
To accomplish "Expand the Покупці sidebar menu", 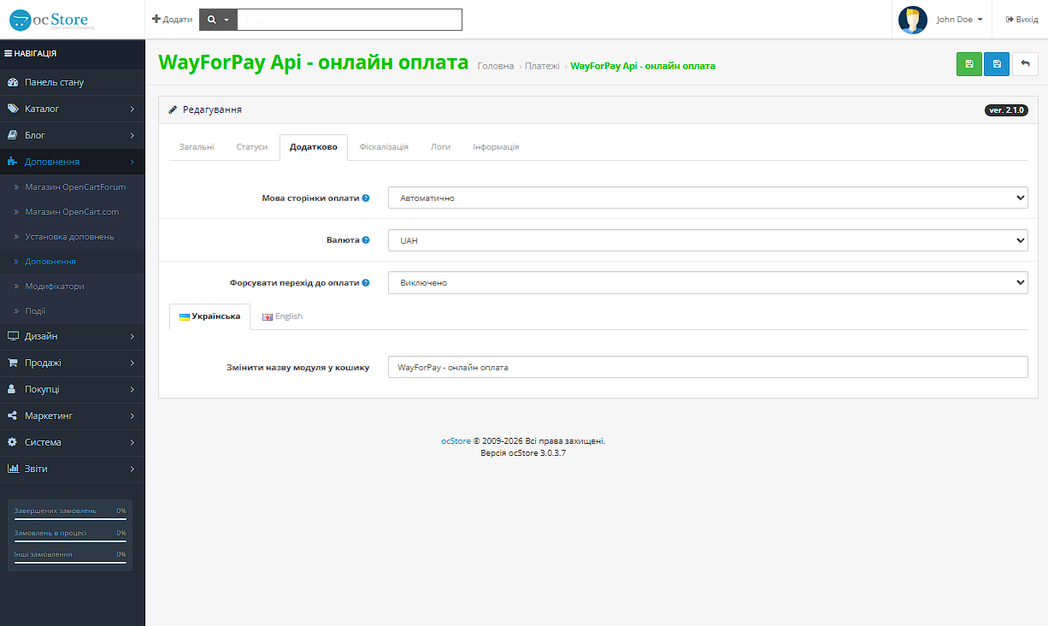I will [73, 389].
